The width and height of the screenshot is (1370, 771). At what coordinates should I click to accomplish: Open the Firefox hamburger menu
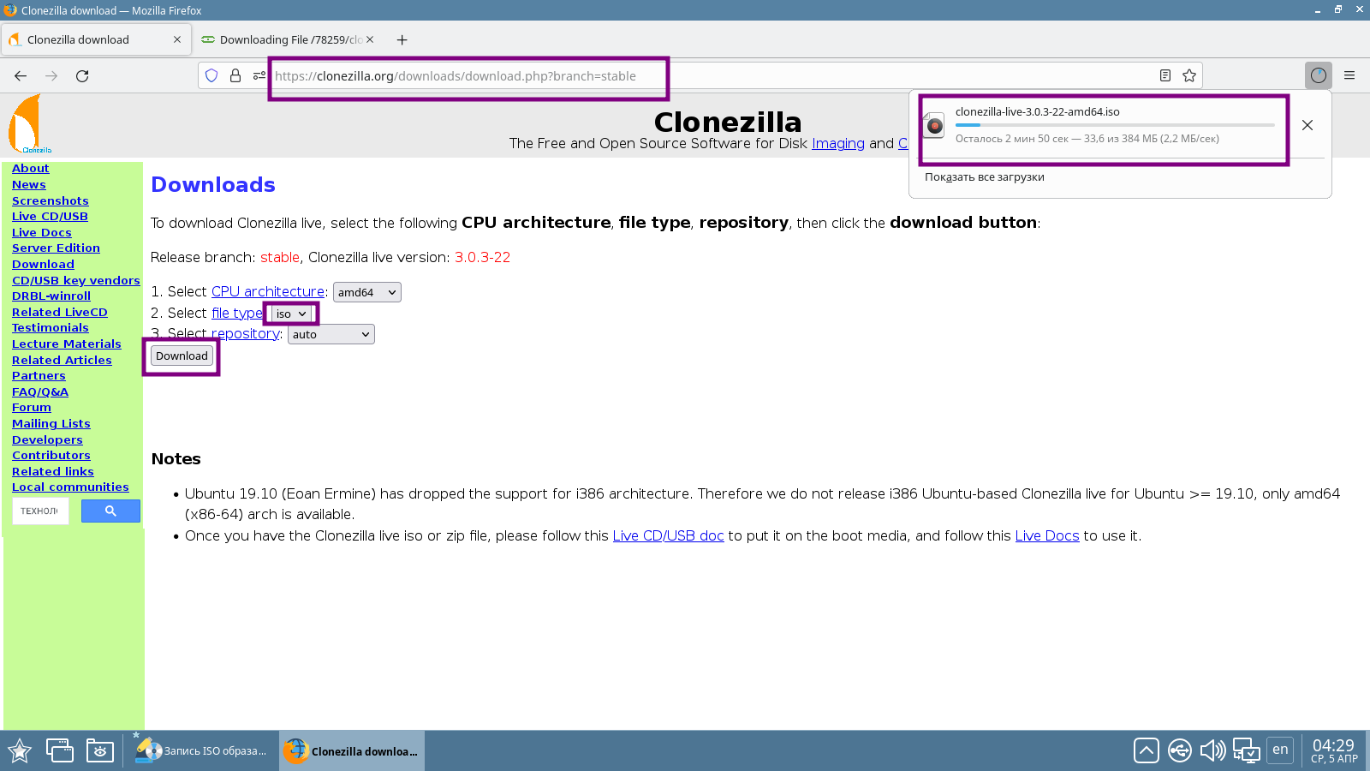tap(1349, 75)
